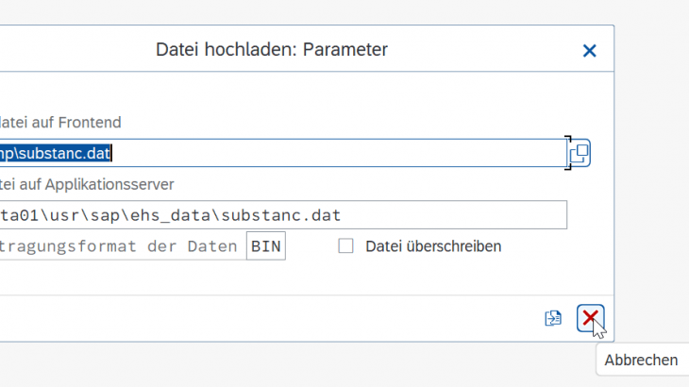Close the Datei hochladen dialog
This screenshot has width=689, height=387.
589,51
